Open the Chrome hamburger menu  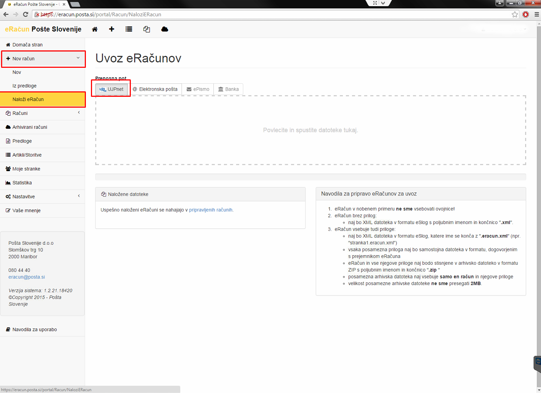click(537, 15)
